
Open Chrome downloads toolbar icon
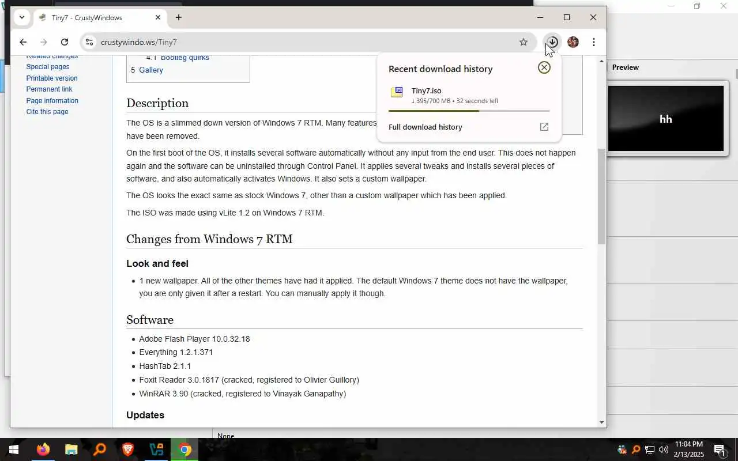tap(552, 42)
